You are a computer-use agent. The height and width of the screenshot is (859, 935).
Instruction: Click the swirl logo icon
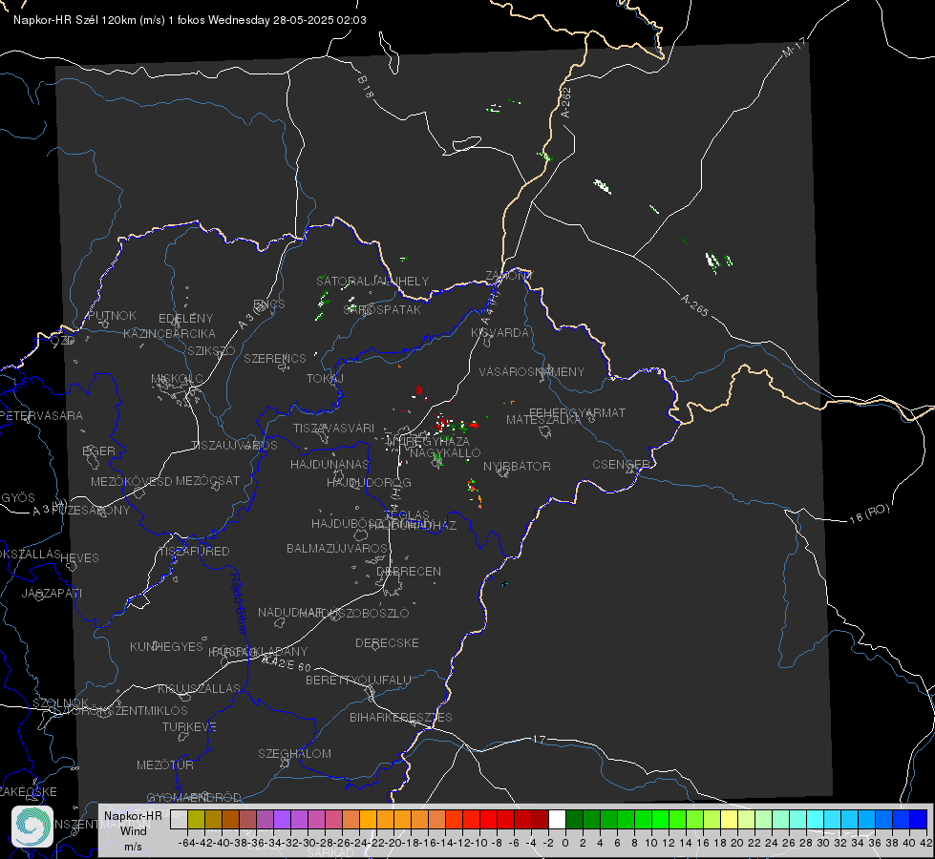coord(32,827)
